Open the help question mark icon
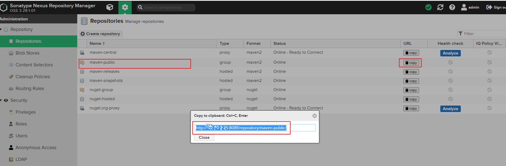 click(x=452, y=7)
